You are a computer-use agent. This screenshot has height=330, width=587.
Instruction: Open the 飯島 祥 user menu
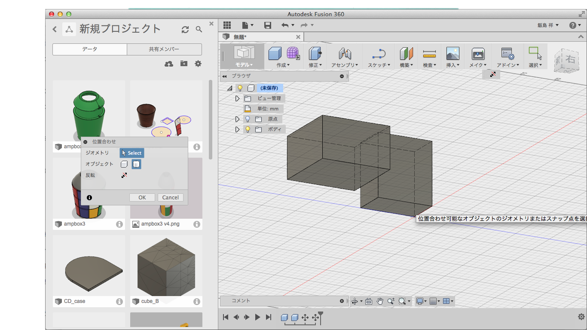point(548,25)
